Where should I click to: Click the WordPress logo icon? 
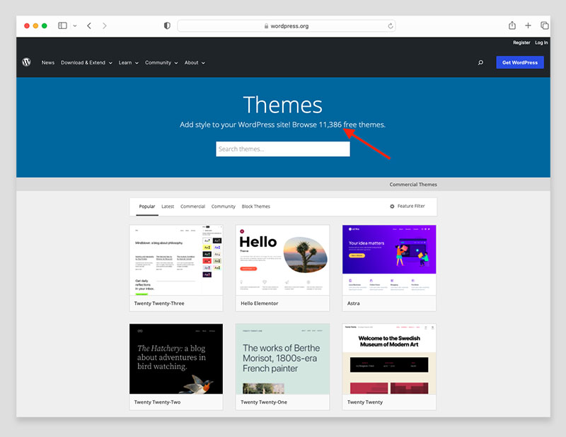coord(26,62)
